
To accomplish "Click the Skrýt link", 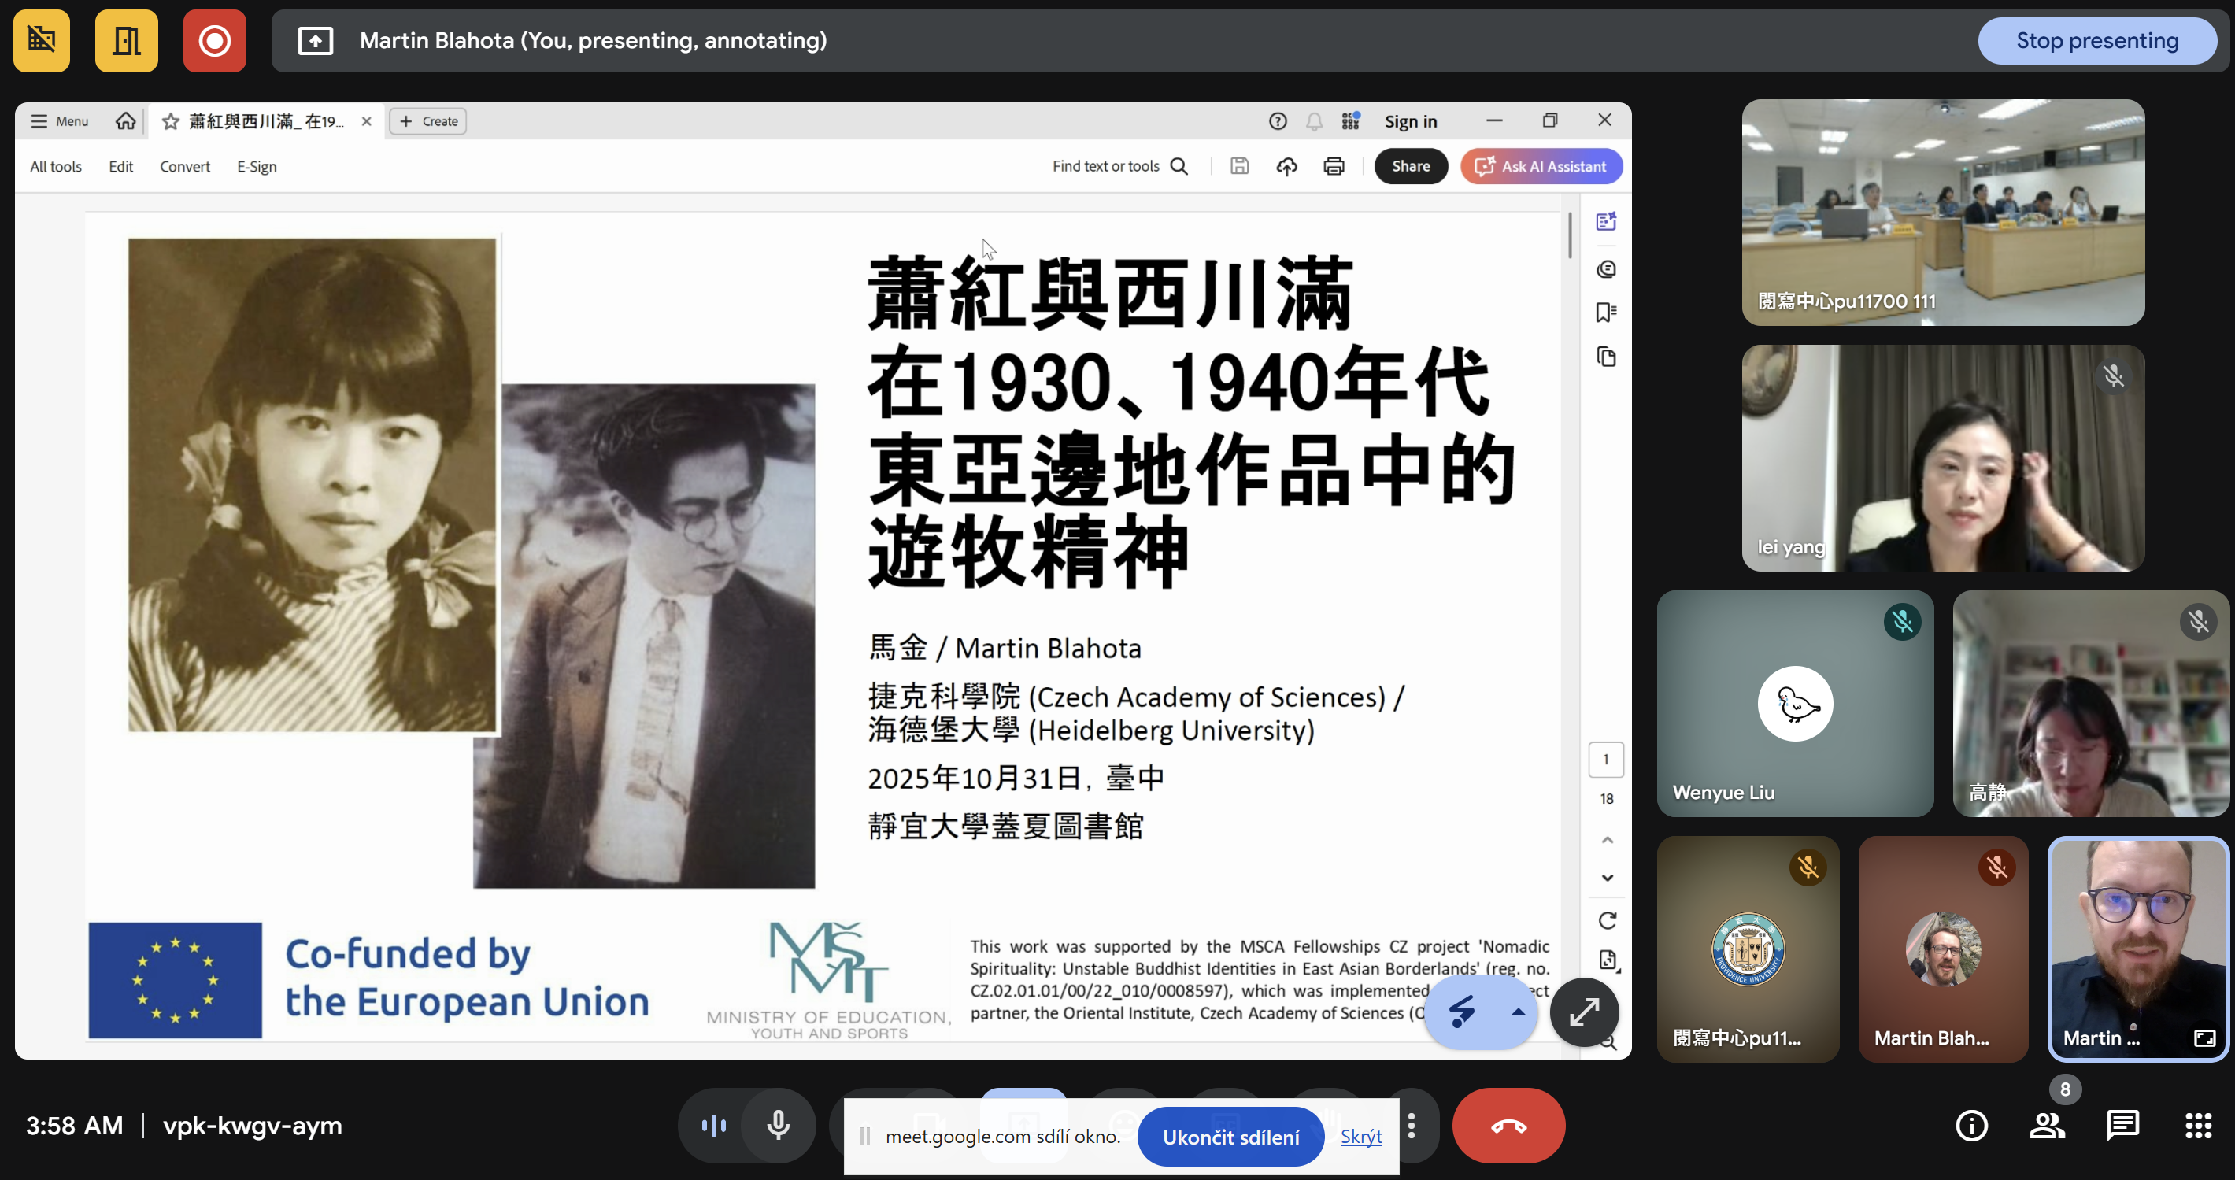I will click(1360, 1137).
